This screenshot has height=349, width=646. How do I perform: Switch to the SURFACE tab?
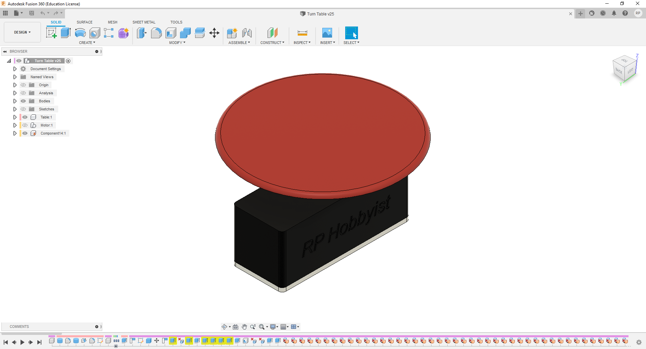click(84, 22)
